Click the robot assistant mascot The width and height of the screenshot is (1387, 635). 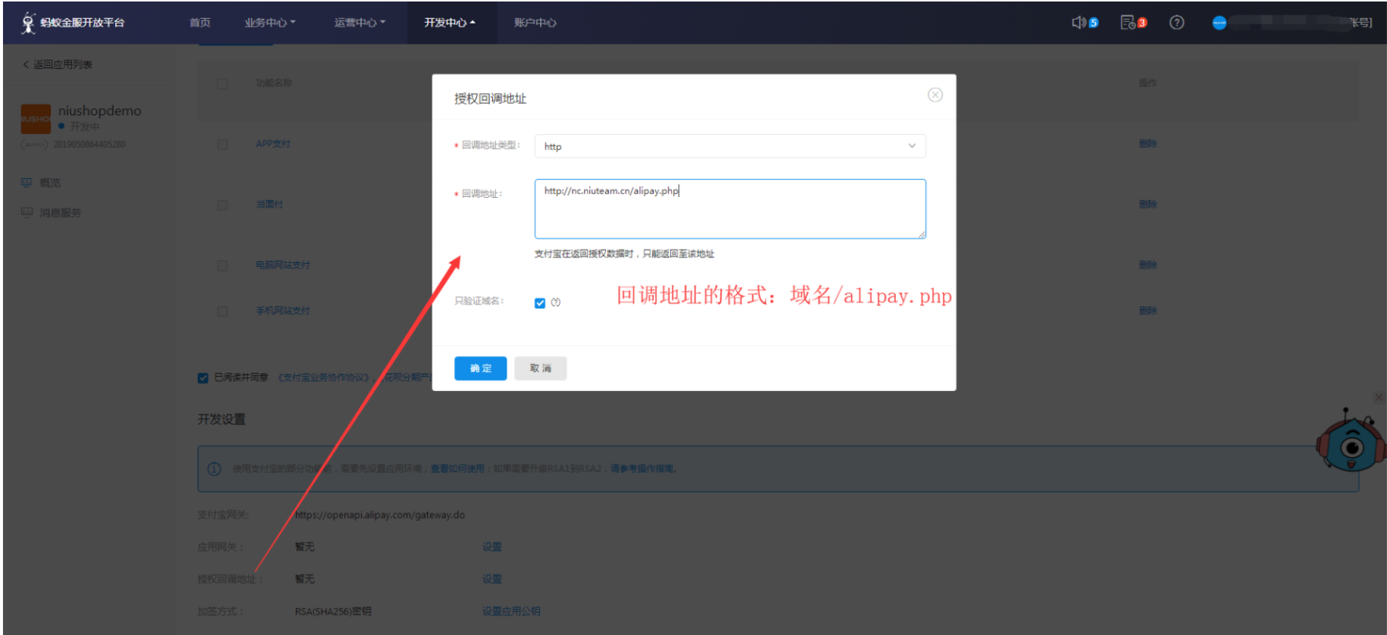[x=1351, y=442]
